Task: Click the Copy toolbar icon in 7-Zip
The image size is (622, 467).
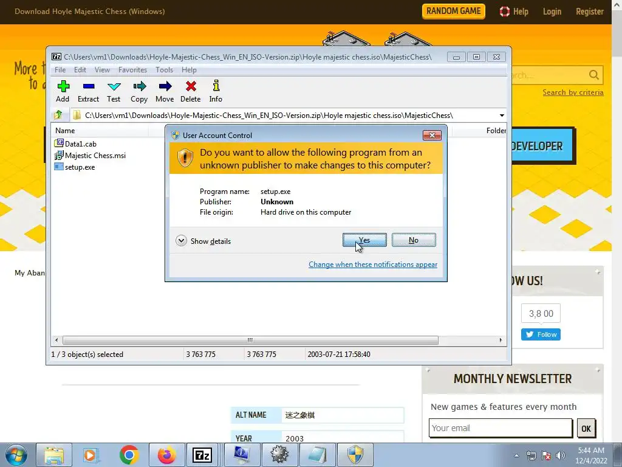Action: pos(139,91)
